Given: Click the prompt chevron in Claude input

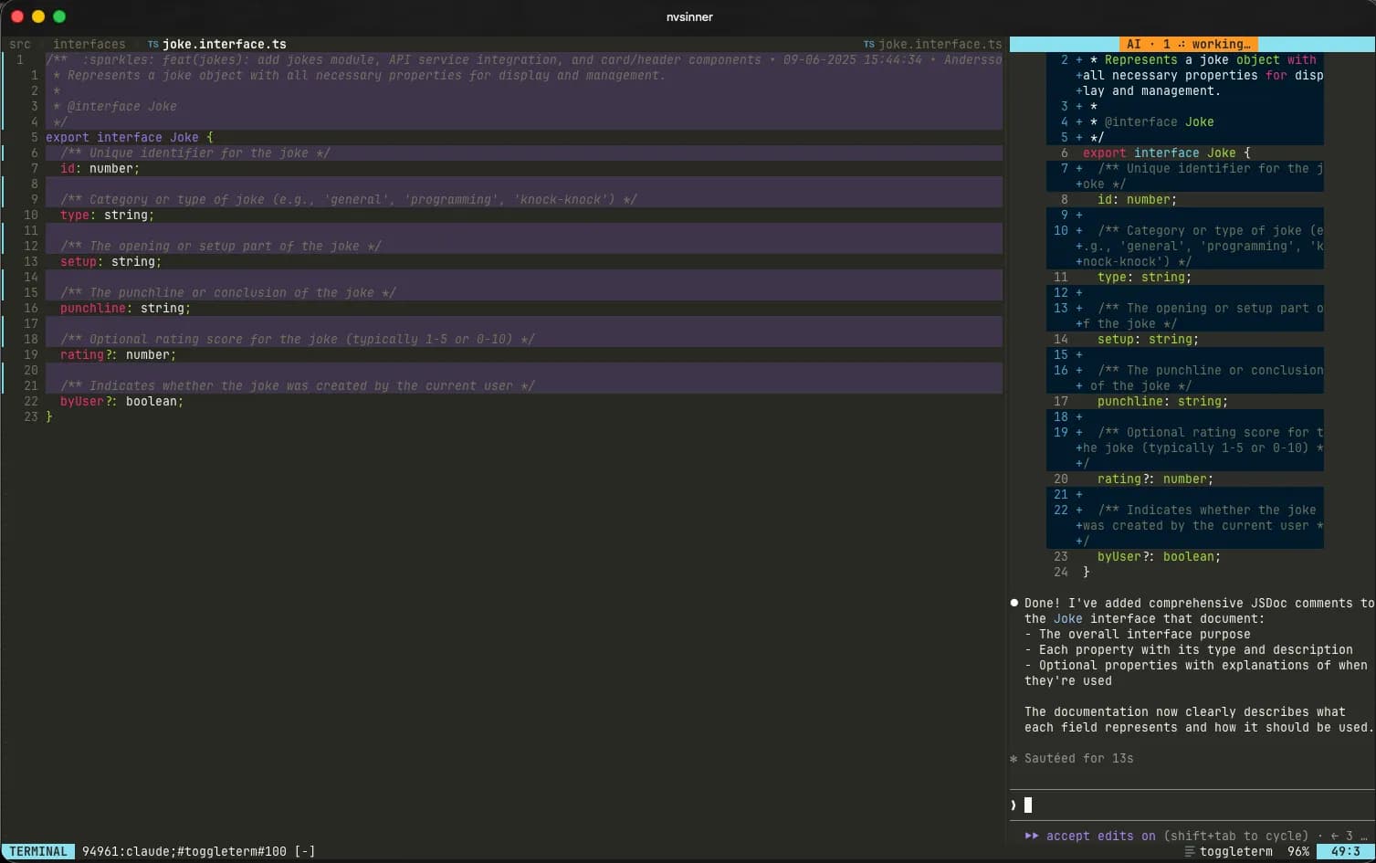Looking at the screenshot, I should 1014,805.
